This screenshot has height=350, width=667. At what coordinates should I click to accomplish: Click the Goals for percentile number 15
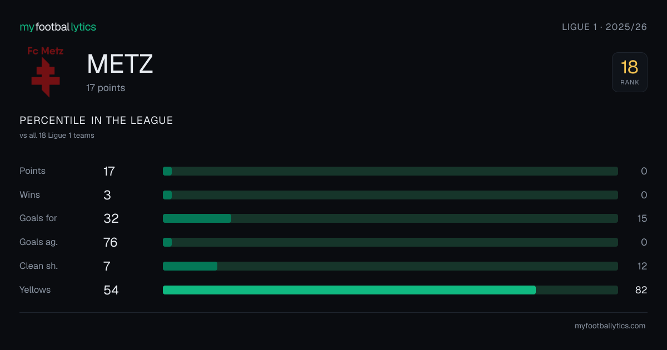tap(642, 218)
